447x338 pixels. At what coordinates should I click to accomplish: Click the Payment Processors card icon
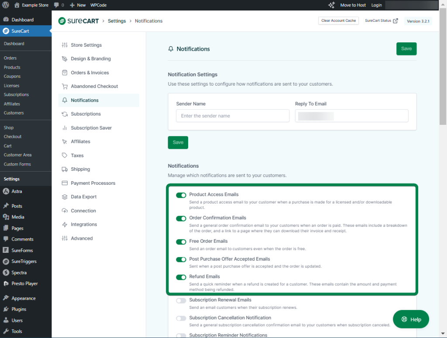(x=65, y=183)
